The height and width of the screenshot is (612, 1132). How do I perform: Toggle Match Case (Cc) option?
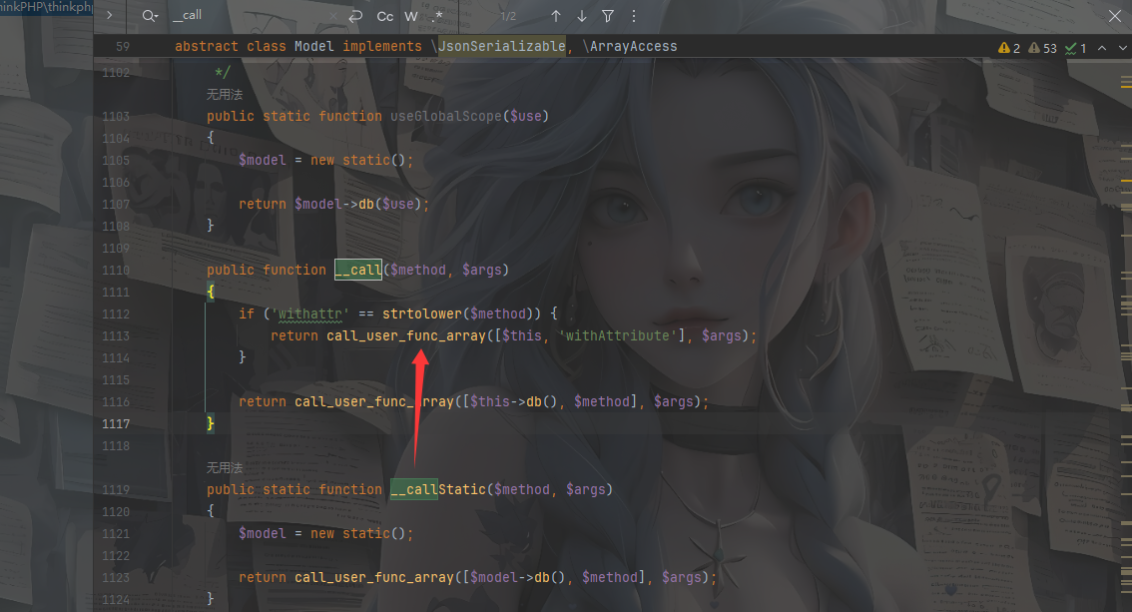click(384, 16)
